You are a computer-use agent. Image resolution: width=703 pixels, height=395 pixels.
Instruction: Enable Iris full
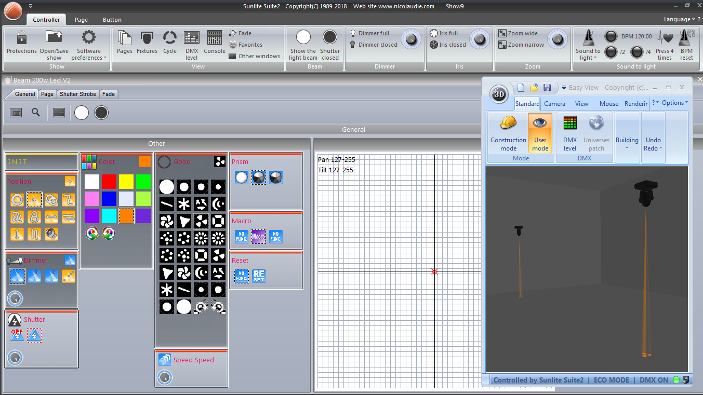click(444, 33)
